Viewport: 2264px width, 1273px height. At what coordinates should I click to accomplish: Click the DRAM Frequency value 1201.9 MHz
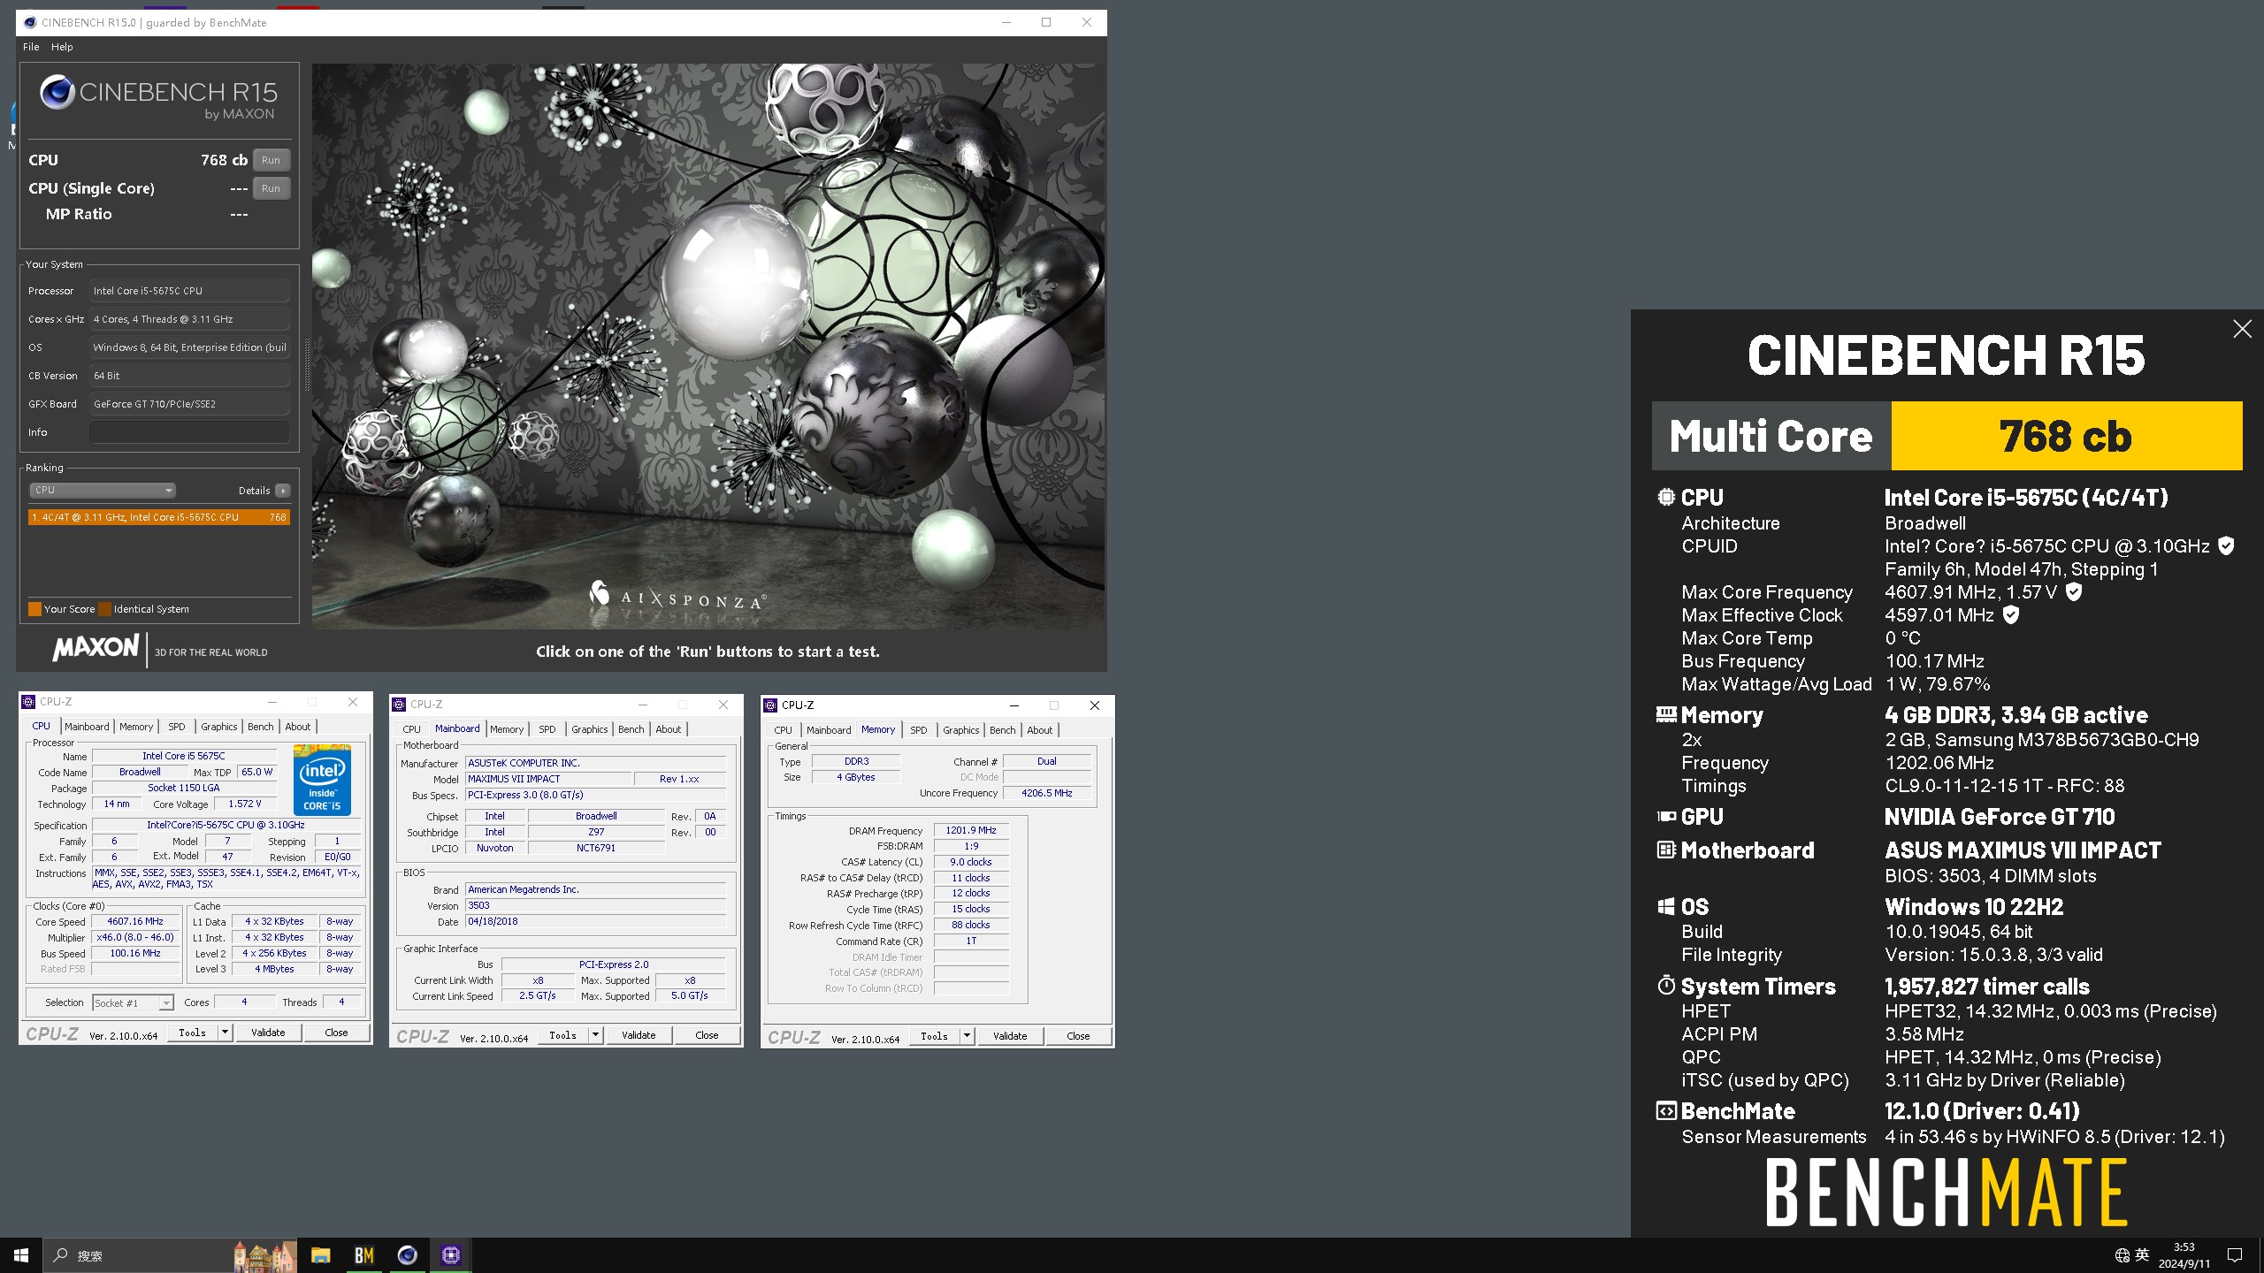tap(971, 830)
